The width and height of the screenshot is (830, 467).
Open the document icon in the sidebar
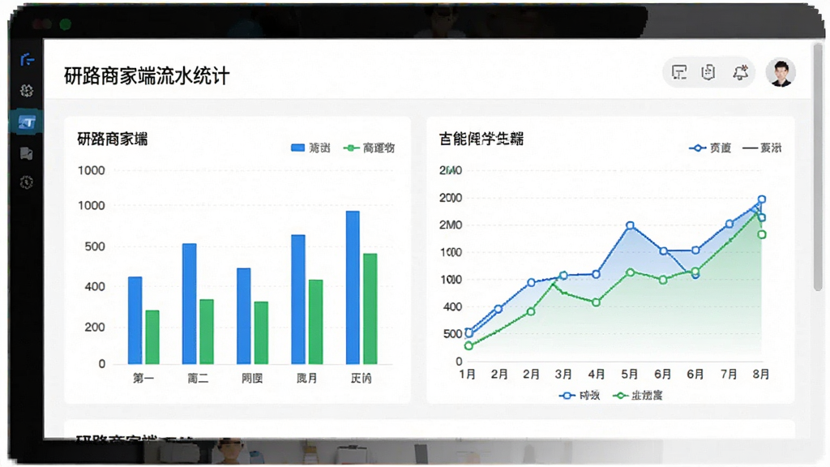(x=27, y=153)
